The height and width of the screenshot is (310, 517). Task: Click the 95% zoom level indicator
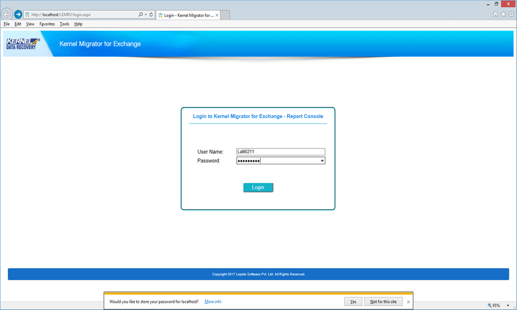point(494,305)
